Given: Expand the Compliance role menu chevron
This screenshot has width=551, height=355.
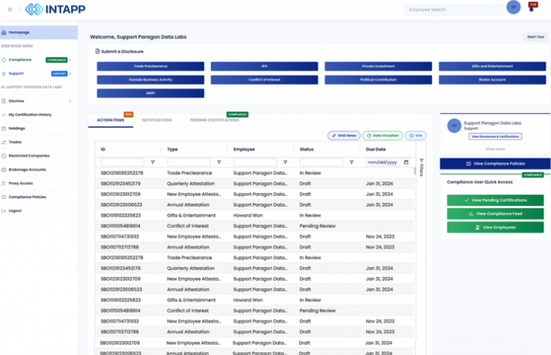Looking at the screenshot, I should [x=71, y=60].
